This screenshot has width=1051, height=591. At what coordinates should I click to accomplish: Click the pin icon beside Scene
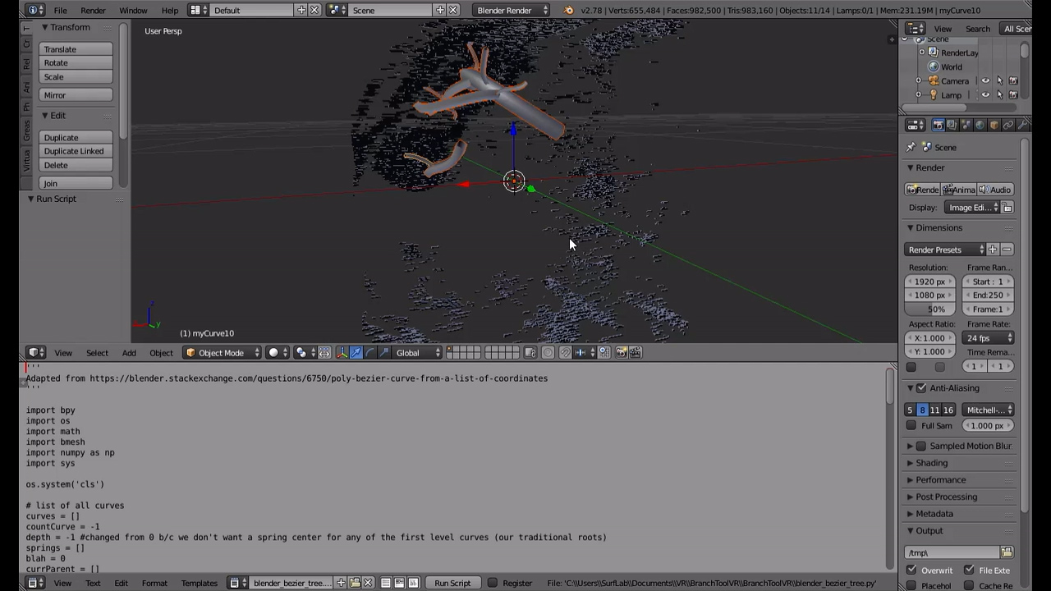coord(911,148)
